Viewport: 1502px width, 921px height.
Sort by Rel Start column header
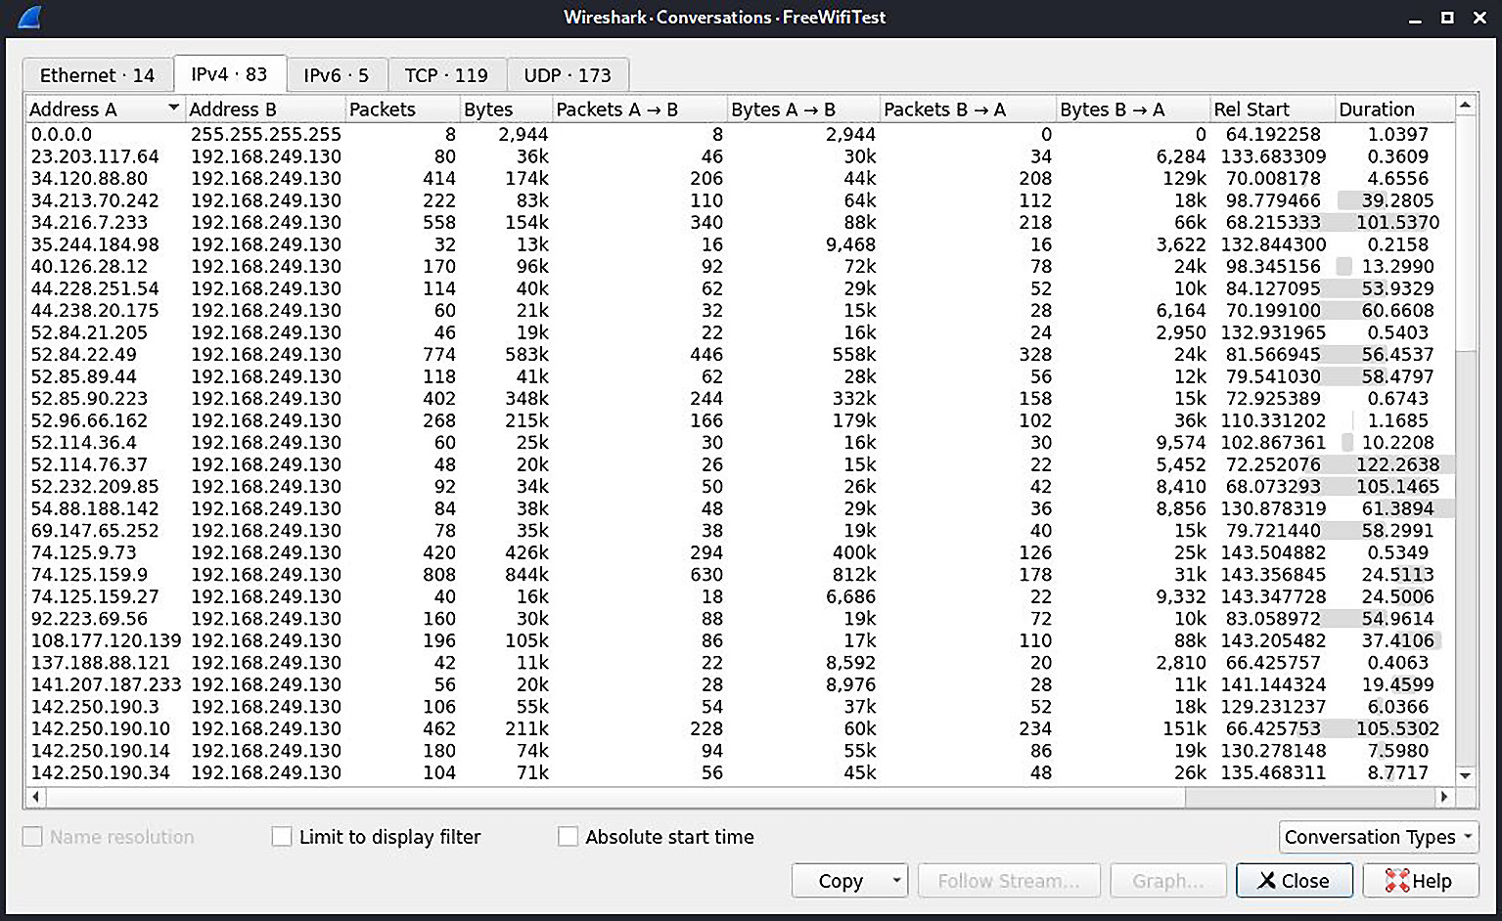coord(1272,109)
